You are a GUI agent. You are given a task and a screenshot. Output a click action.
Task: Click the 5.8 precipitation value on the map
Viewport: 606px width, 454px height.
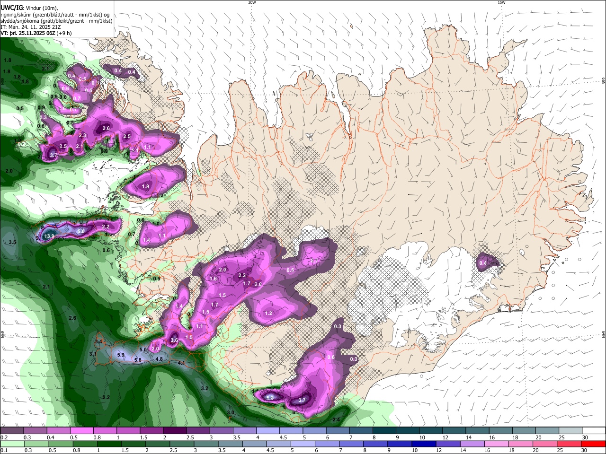coord(138,360)
